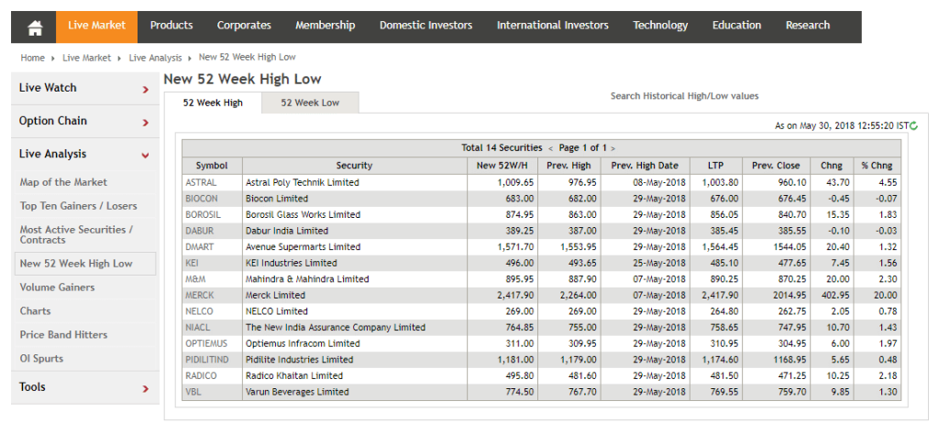Go to next page arrow in table header
The image size is (939, 423).
(x=613, y=147)
